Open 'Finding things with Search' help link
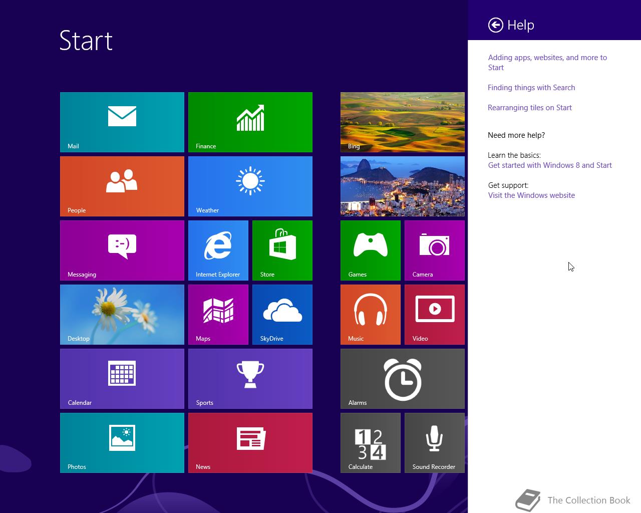The image size is (641, 513). (531, 88)
